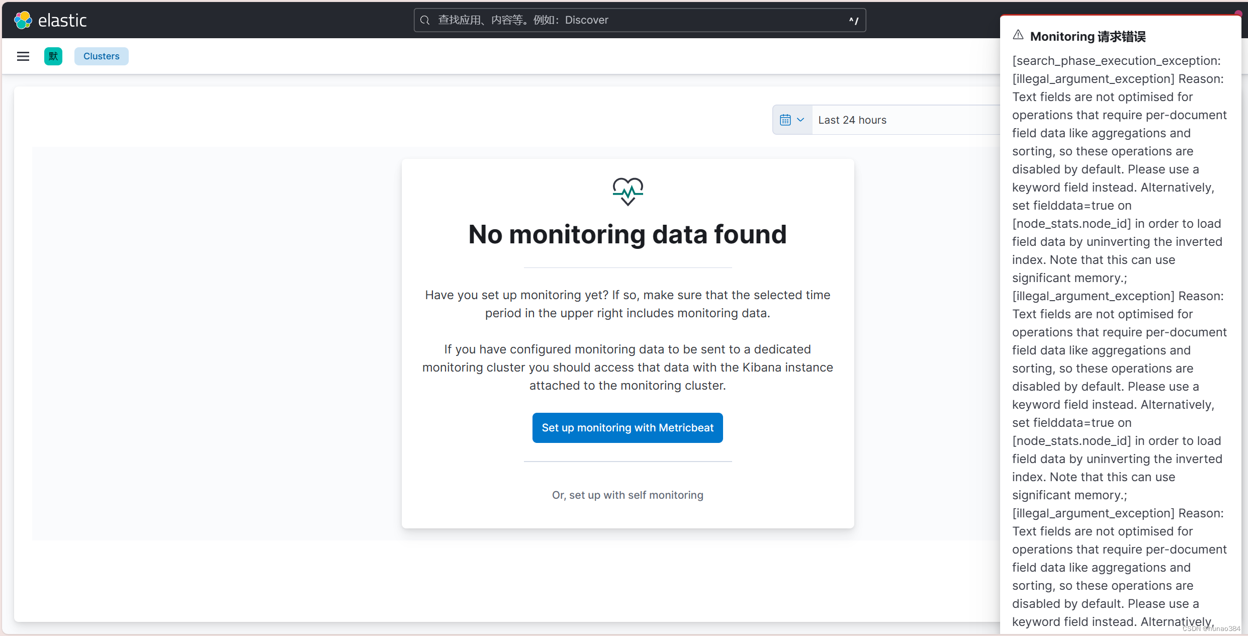The image size is (1248, 636).
Task: Click the warning triangle icon in toast
Action: 1018,35
